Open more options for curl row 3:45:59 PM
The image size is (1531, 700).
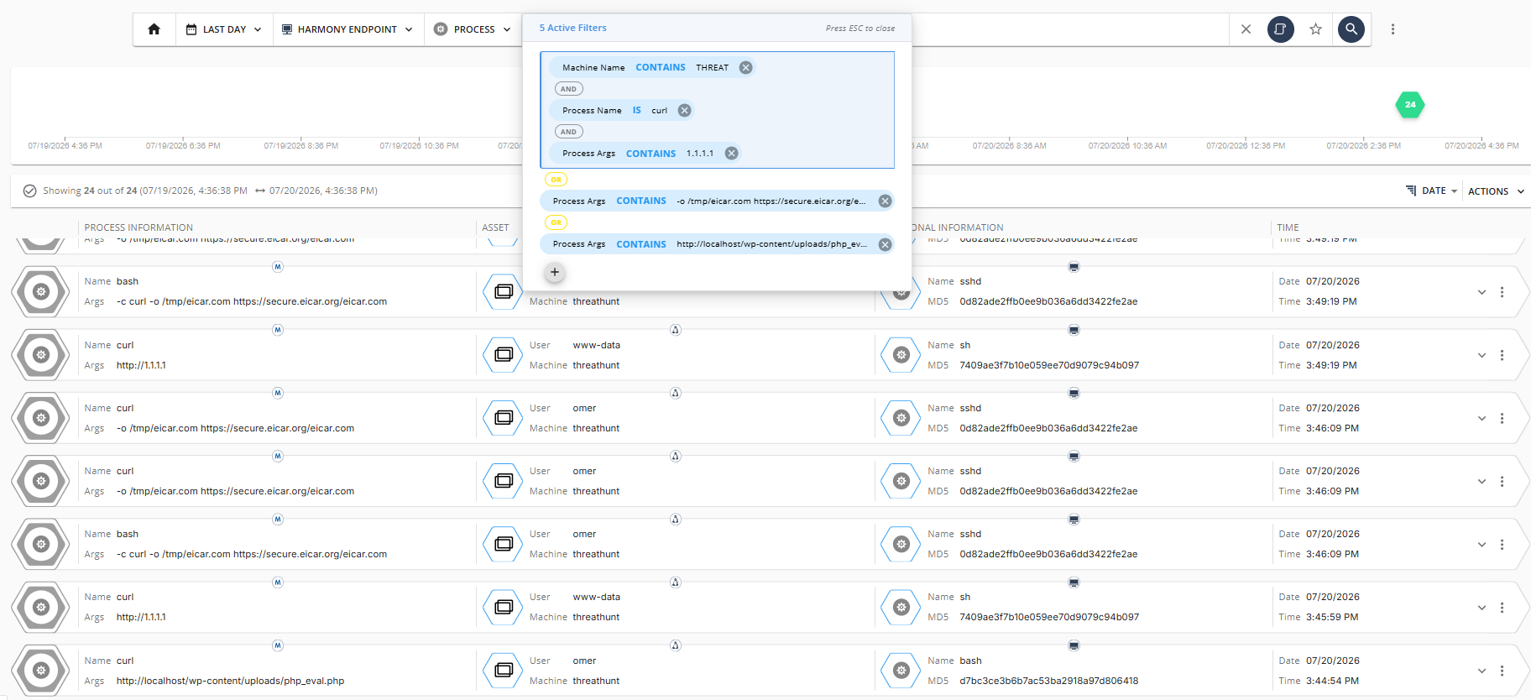coord(1502,607)
